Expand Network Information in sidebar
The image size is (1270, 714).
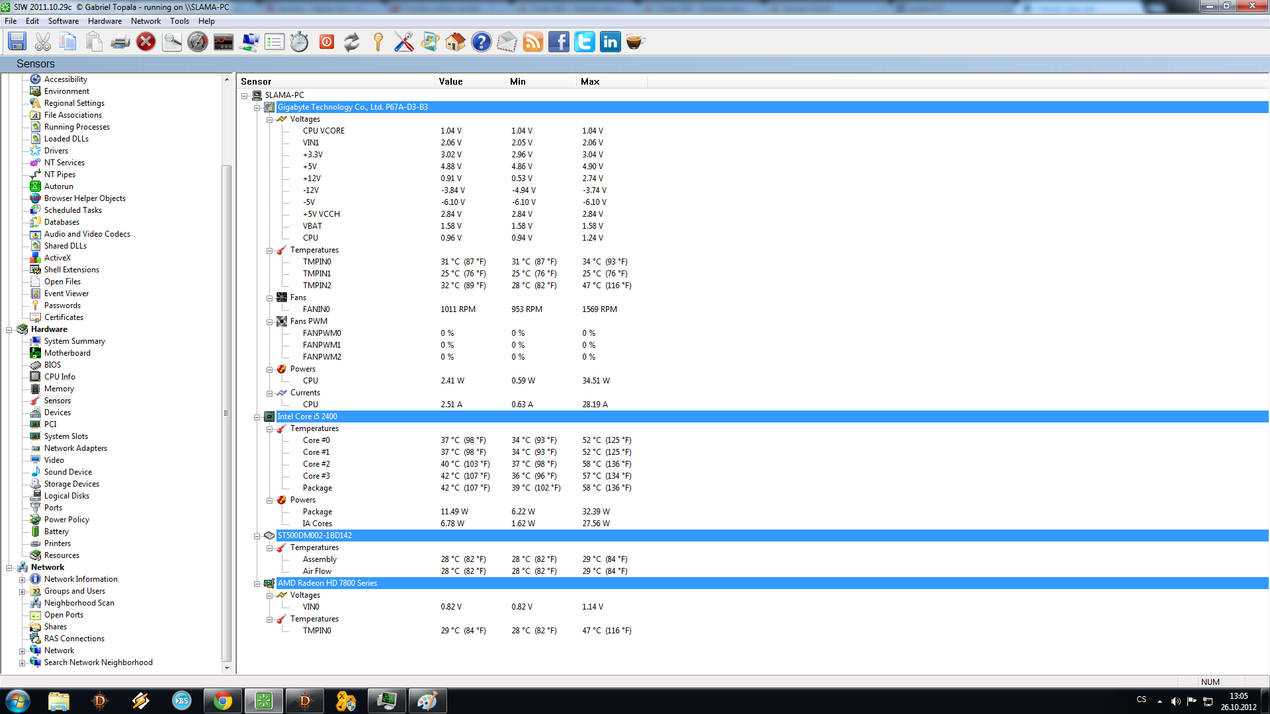tap(22, 579)
